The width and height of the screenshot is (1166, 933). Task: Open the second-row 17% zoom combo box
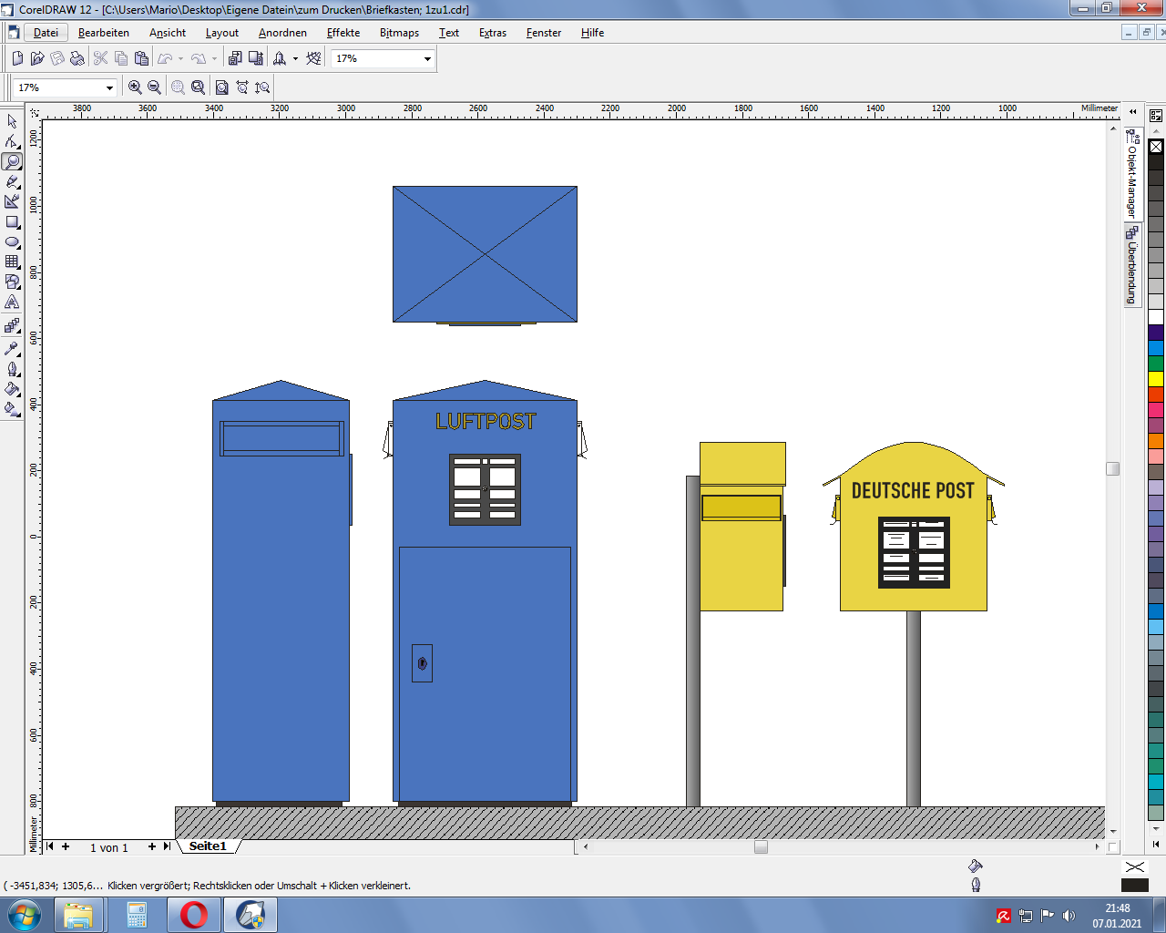click(x=109, y=88)
